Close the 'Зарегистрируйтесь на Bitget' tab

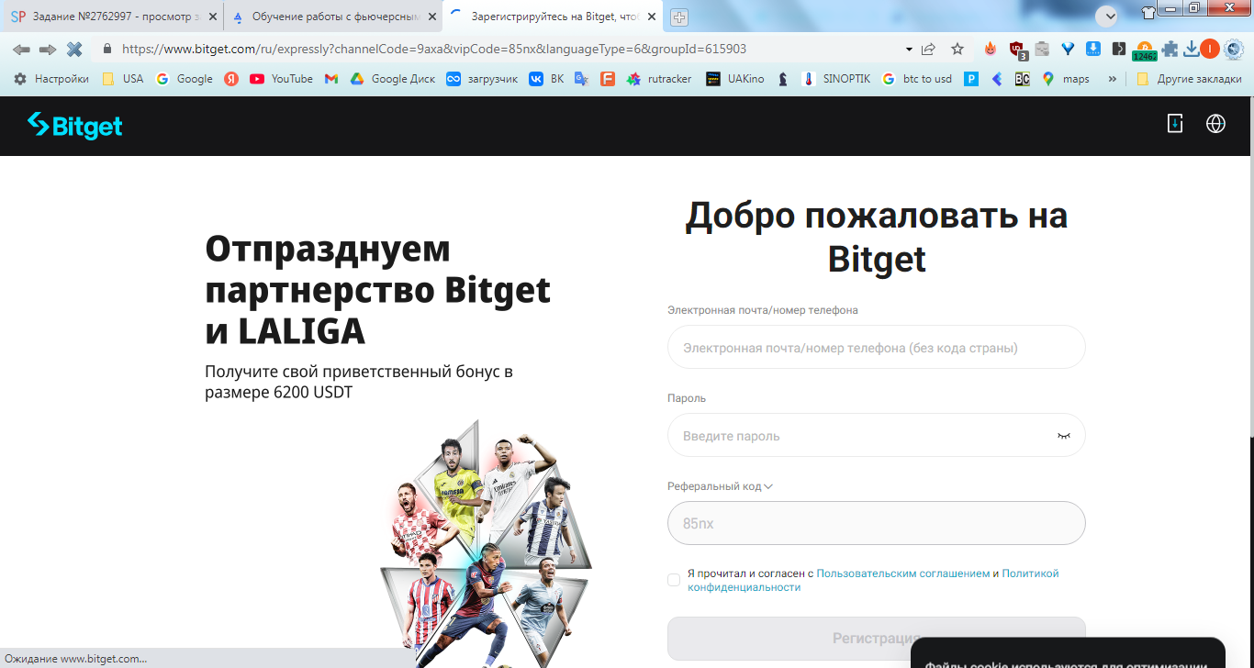pyautogui.click(x=651, y=17)
